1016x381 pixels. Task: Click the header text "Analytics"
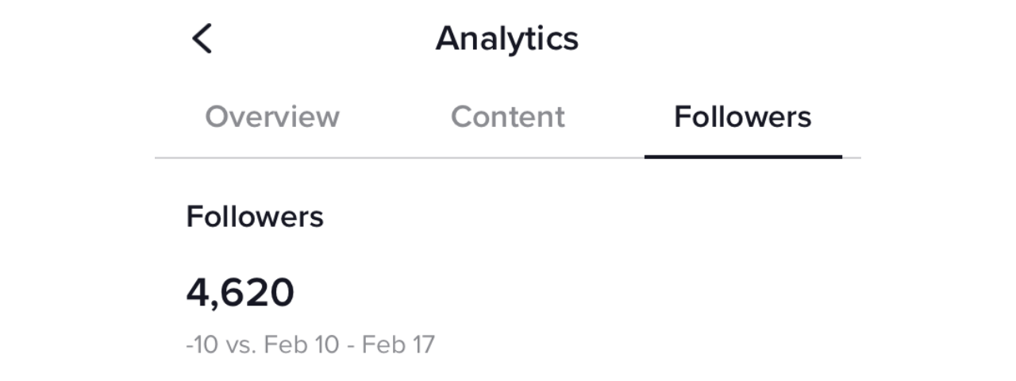[507, 38]
